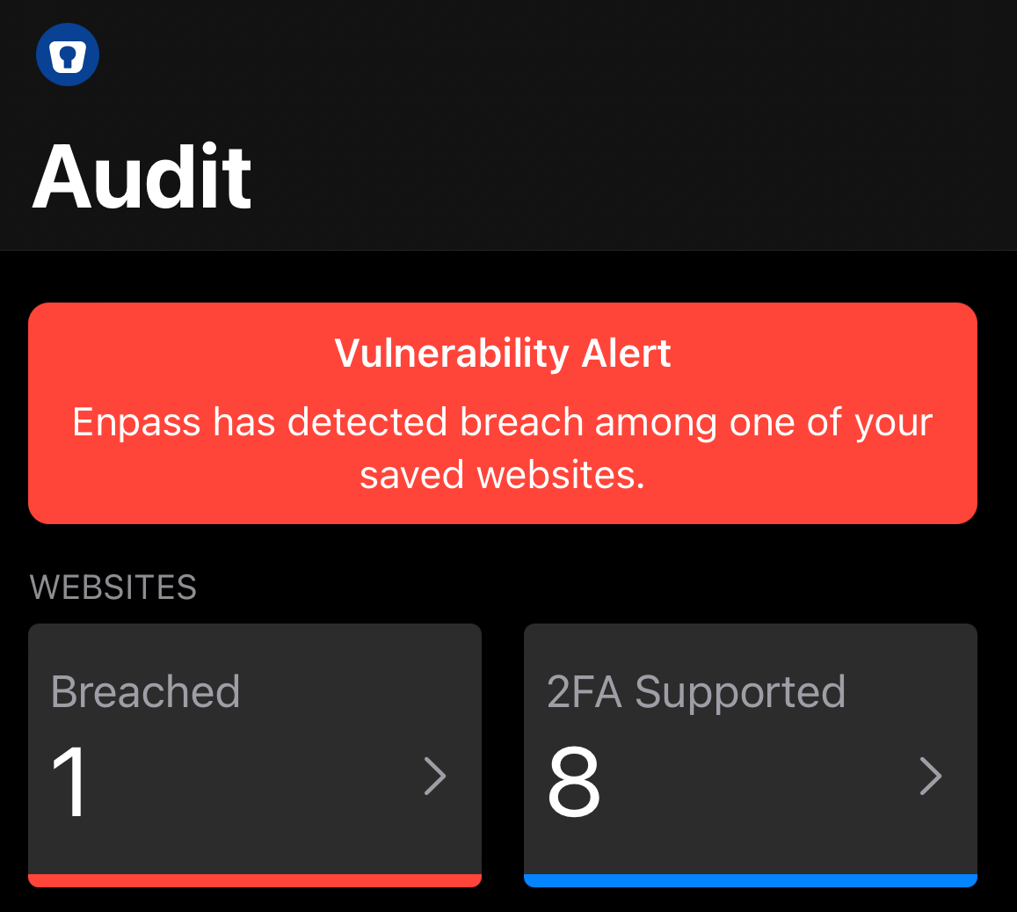Select the Vulnerability Alert heading text
This screenshot has width=1017, height=912.
coord(503,354)
